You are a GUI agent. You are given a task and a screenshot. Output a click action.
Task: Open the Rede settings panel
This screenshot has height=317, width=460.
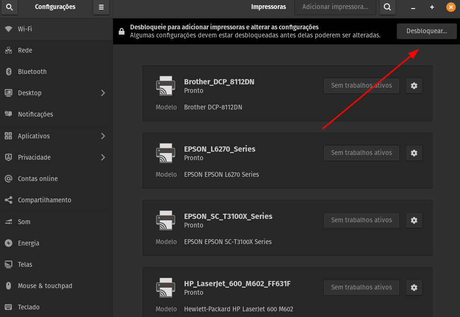(x=56, y=50)
